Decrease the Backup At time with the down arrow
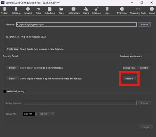Viewport: 156px width, 137px height. point(36,115)
